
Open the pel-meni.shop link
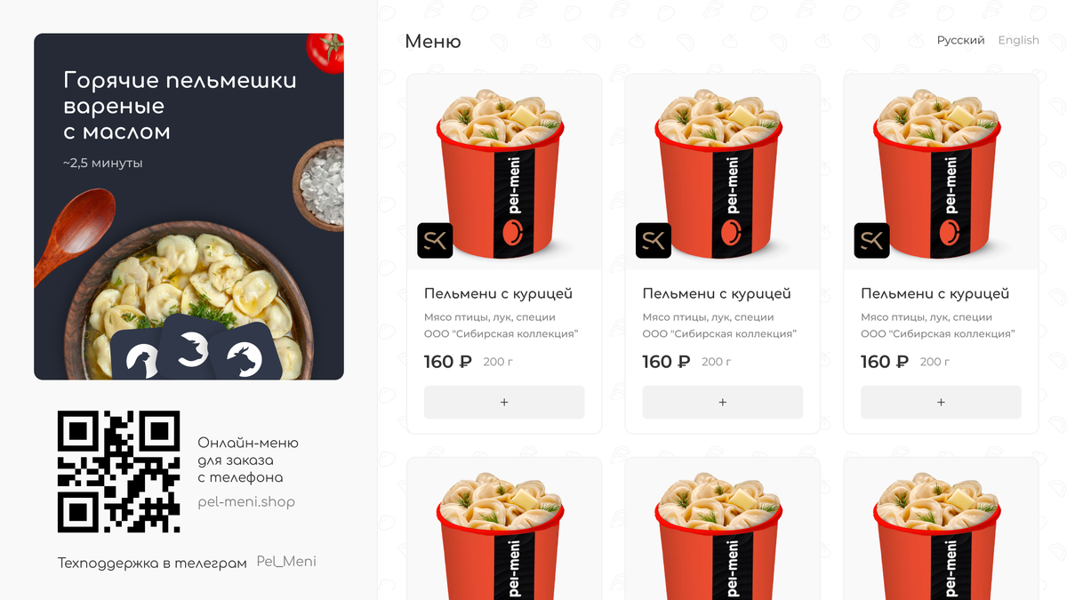pyautogui.click(x=246, y=502)
